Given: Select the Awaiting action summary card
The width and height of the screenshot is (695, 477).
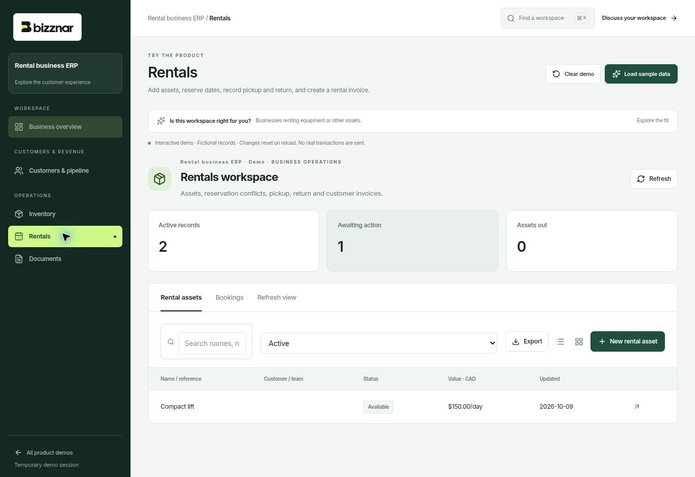Looking at the screenshot, I should [413, 241].
